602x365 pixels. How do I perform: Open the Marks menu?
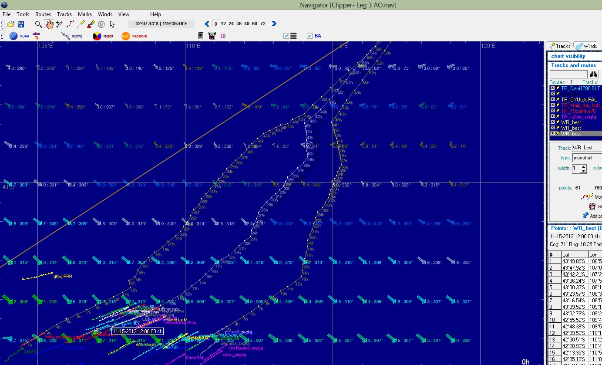coord(85,14)
